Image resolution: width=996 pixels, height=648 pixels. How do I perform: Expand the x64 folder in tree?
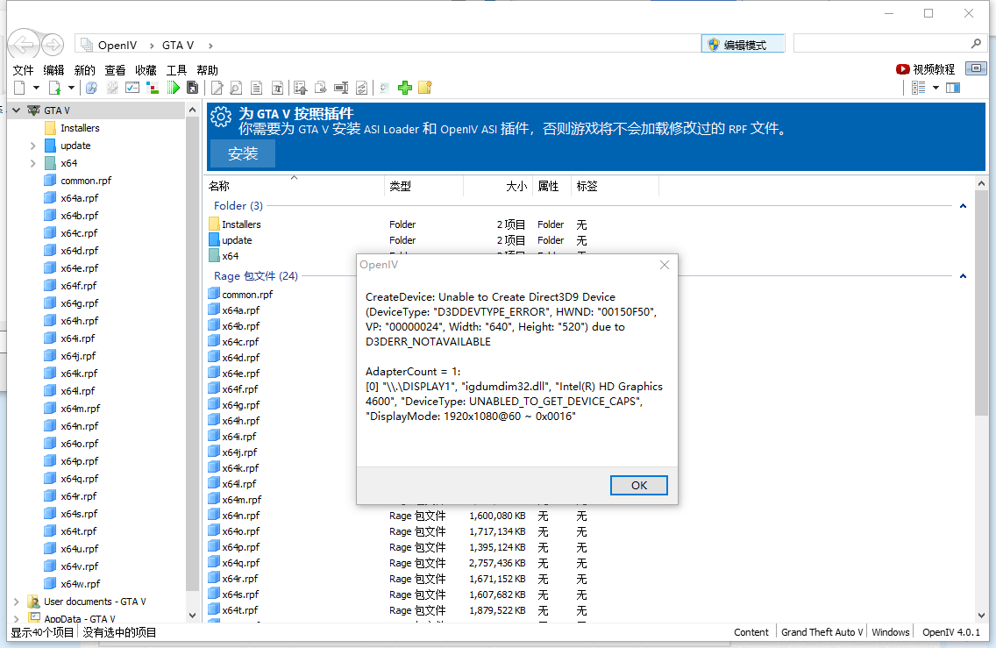tap(33, 163)
